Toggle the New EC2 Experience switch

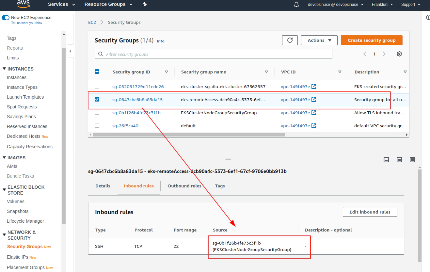point(6,18)
